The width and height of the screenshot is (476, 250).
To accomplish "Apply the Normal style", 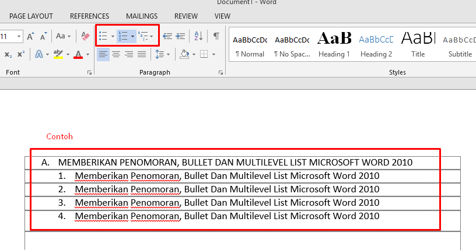I will coord(250,45).
